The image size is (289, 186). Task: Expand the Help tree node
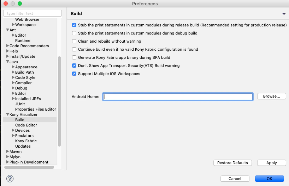[7, 51]
